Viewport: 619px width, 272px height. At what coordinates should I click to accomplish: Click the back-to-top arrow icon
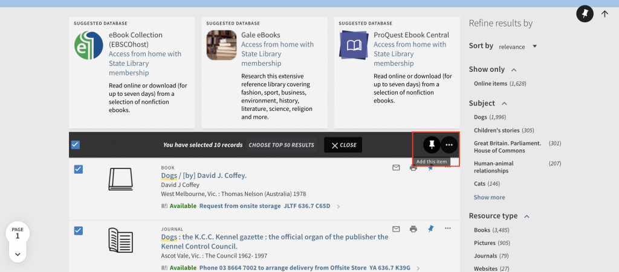pyautogui.click(x=604, y=14)
